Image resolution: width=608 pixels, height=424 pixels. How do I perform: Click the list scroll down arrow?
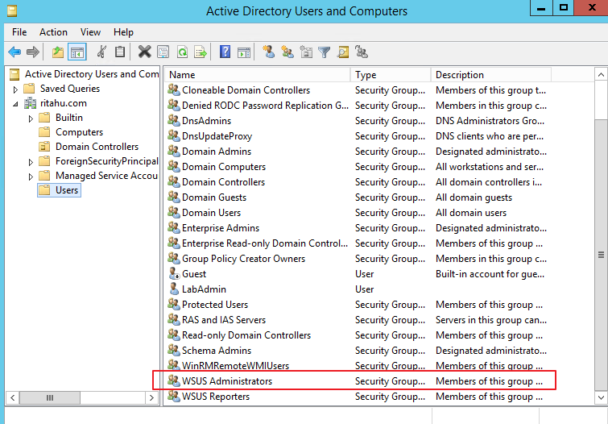(x=601, y=397)
